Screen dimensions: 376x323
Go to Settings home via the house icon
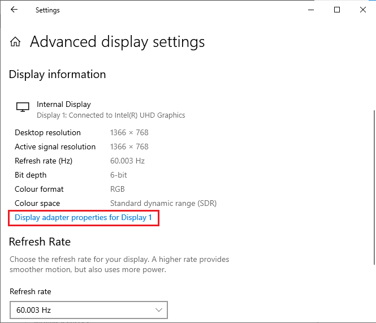16,42
